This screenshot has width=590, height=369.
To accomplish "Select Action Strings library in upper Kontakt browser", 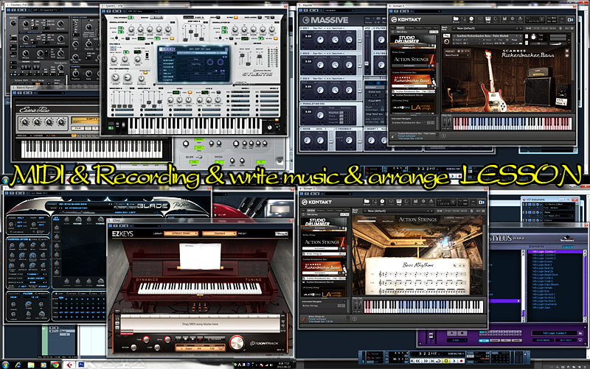I will [412, 60].
